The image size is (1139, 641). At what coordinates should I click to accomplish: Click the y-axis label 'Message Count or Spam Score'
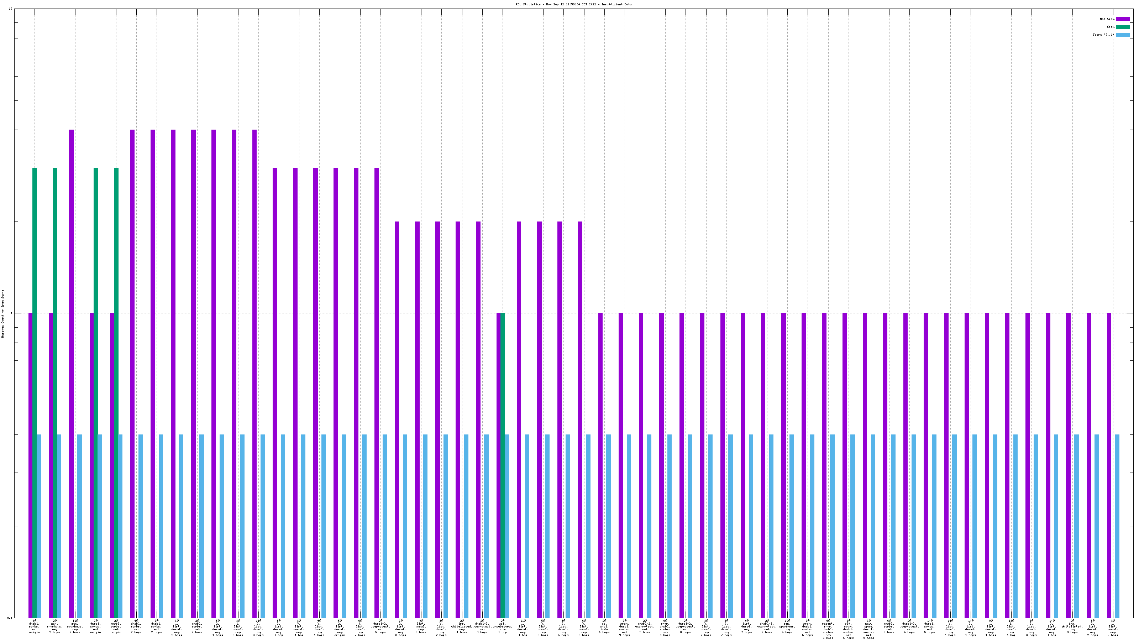click(2, 313)
